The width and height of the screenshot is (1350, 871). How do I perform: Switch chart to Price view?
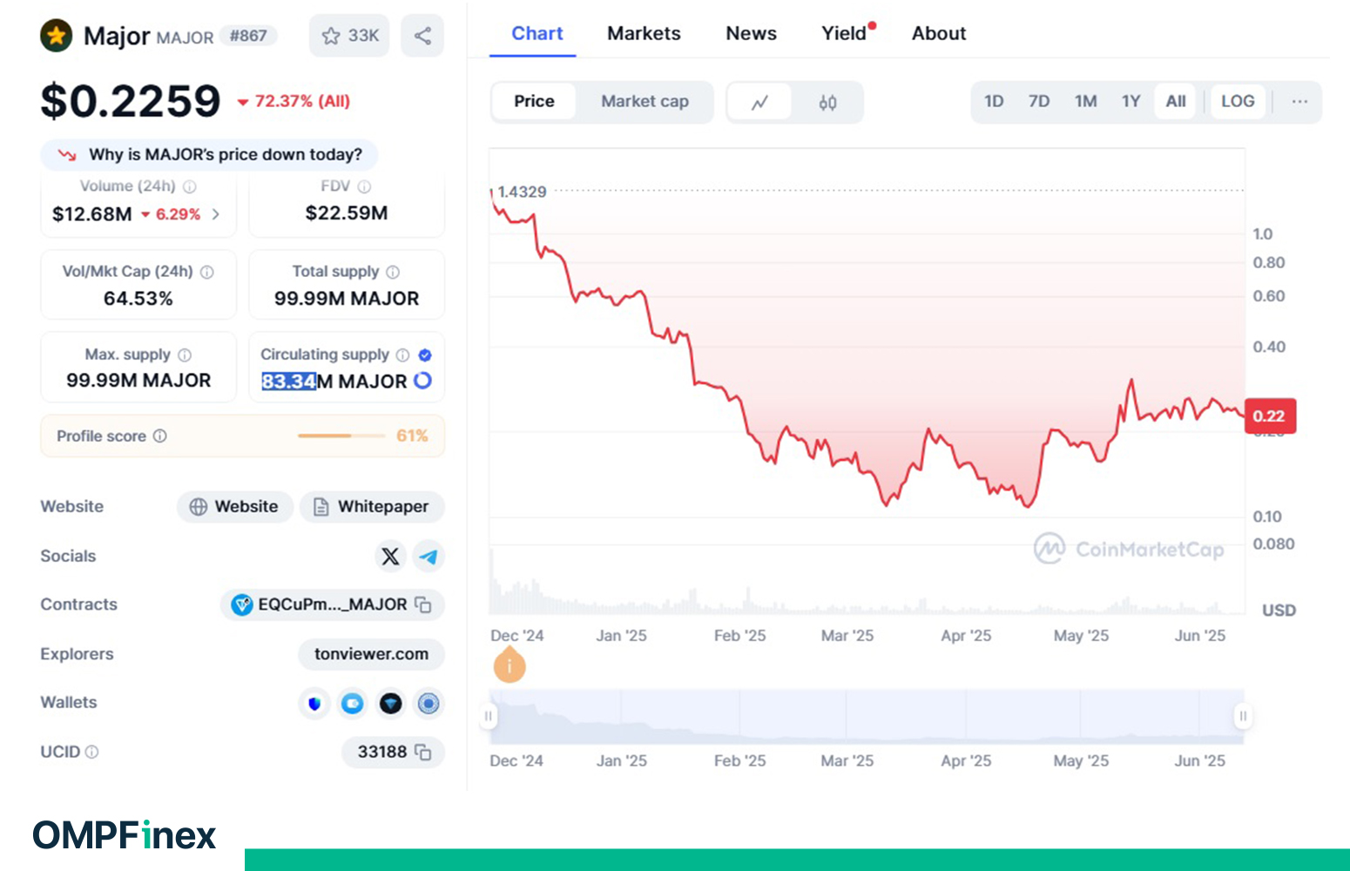534,102
